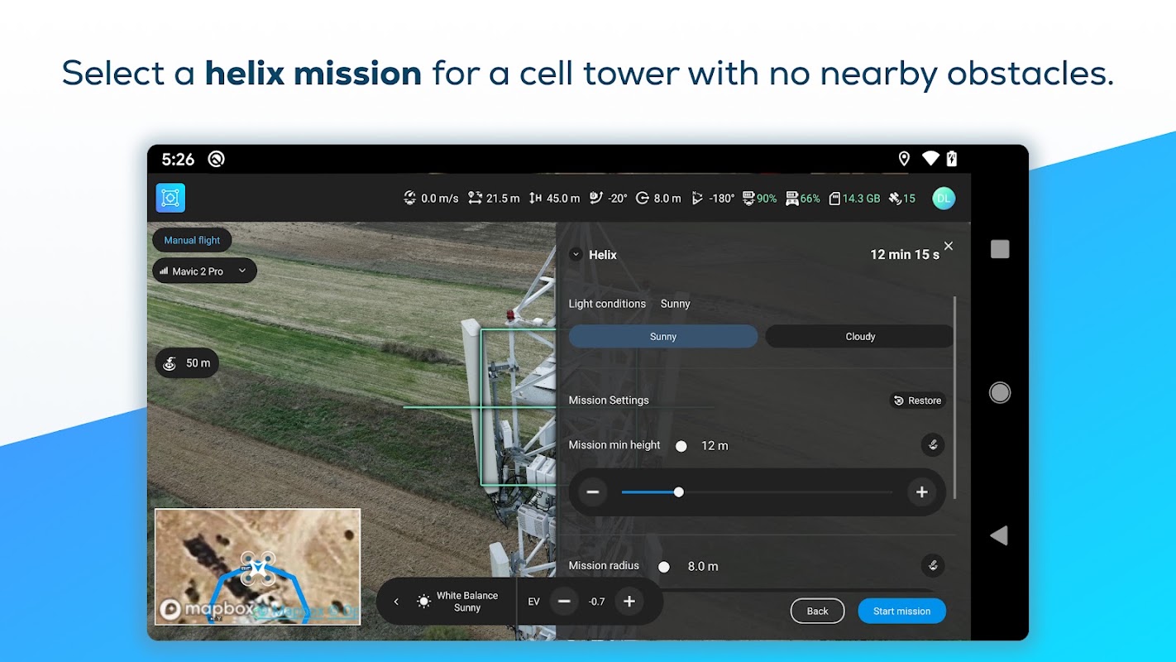Tap the remote controller battery 90% icon
The image size is (1176, 662).
749,199
